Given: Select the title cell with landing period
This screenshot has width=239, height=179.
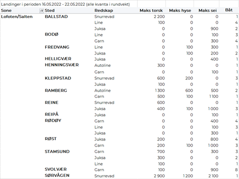Looking at the screenshot, I should pyautogui.click(x=64, y=4).
